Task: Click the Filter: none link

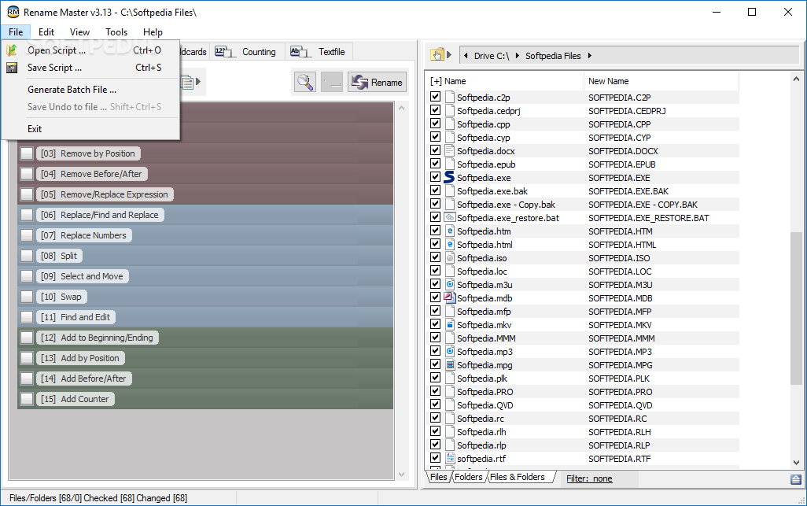Action: pos(589,478)
